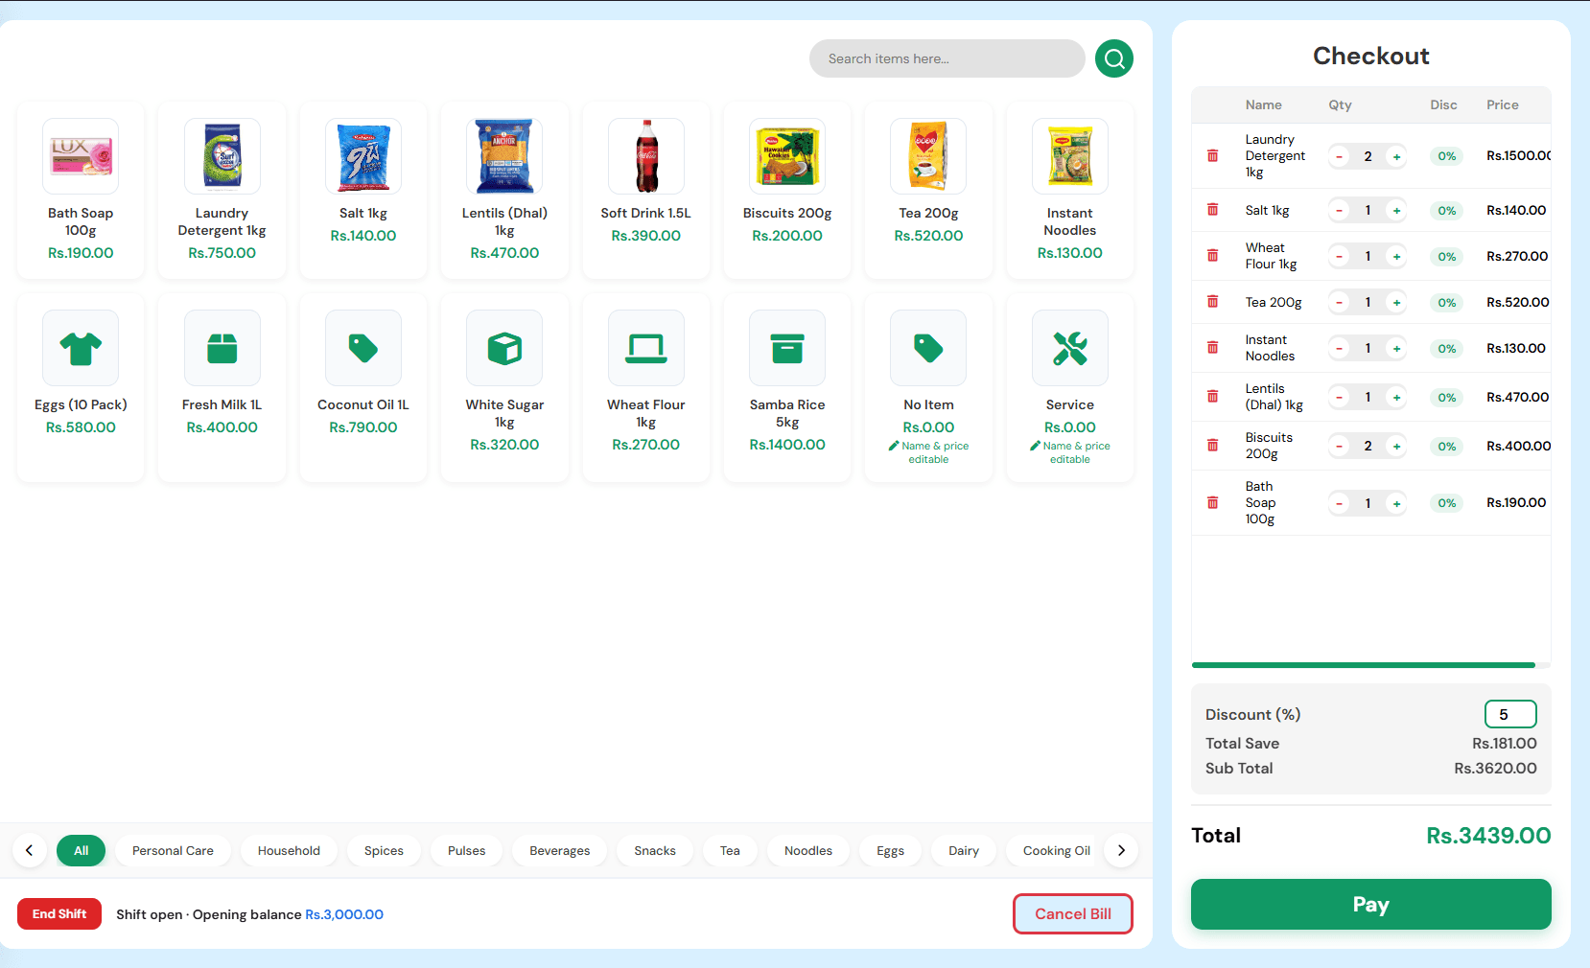Screen dimensions: 1590x968
Task: Add Soft Drink 1.5L product image
Action: click(646, 156)
